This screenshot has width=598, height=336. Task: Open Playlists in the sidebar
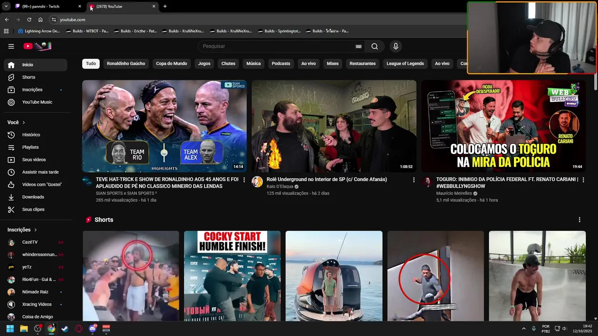pos(36,147)
